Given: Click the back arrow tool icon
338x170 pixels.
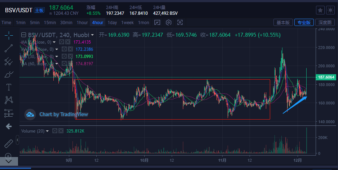Looking at the screenshot, I should (x=9, y=126).
